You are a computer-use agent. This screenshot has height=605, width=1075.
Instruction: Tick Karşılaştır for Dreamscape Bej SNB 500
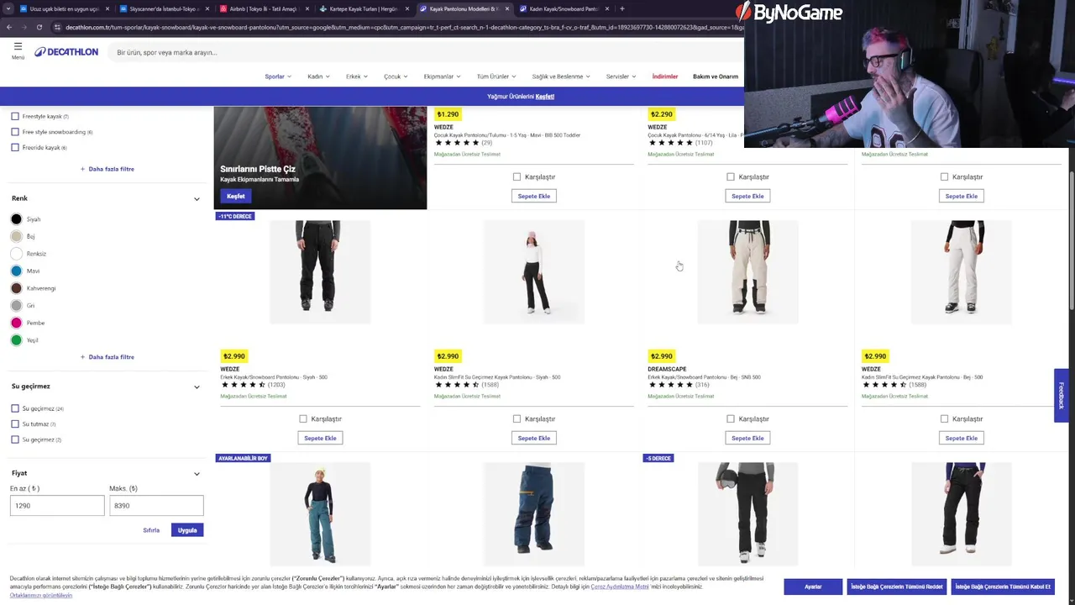[731, 418]
